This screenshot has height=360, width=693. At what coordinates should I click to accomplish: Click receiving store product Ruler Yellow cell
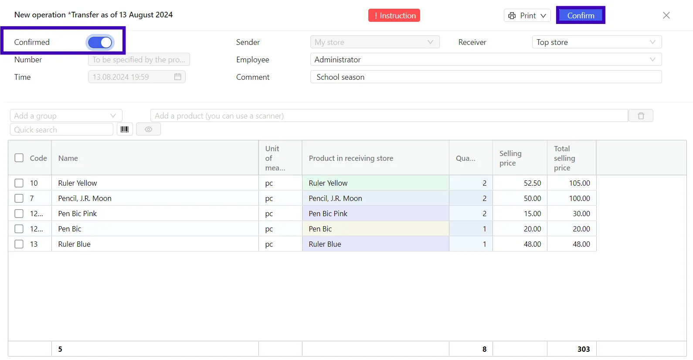click(375, 183)
